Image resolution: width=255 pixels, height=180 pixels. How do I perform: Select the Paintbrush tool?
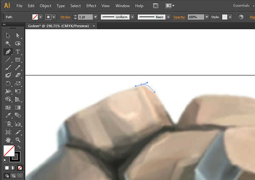point(8,67)
